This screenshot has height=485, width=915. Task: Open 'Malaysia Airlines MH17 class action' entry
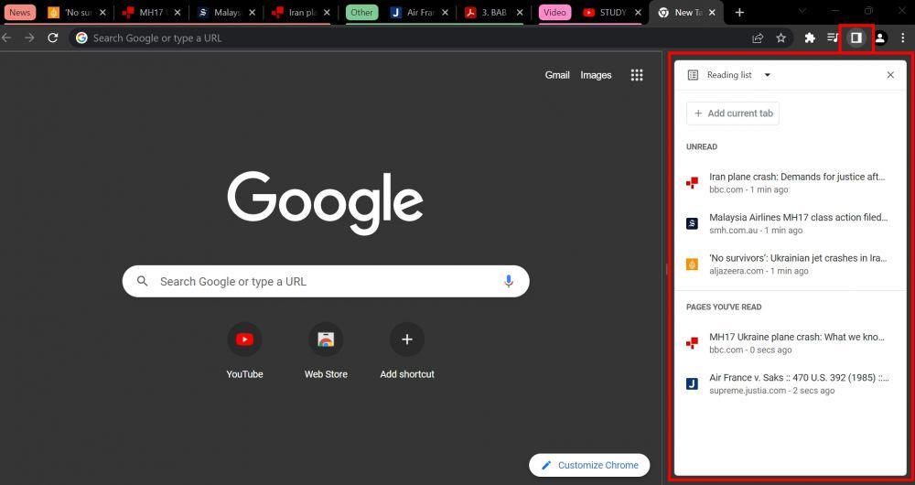[791, 223]
